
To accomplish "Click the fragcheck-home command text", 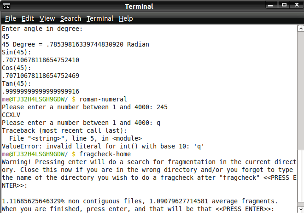I will coord(105,154).
